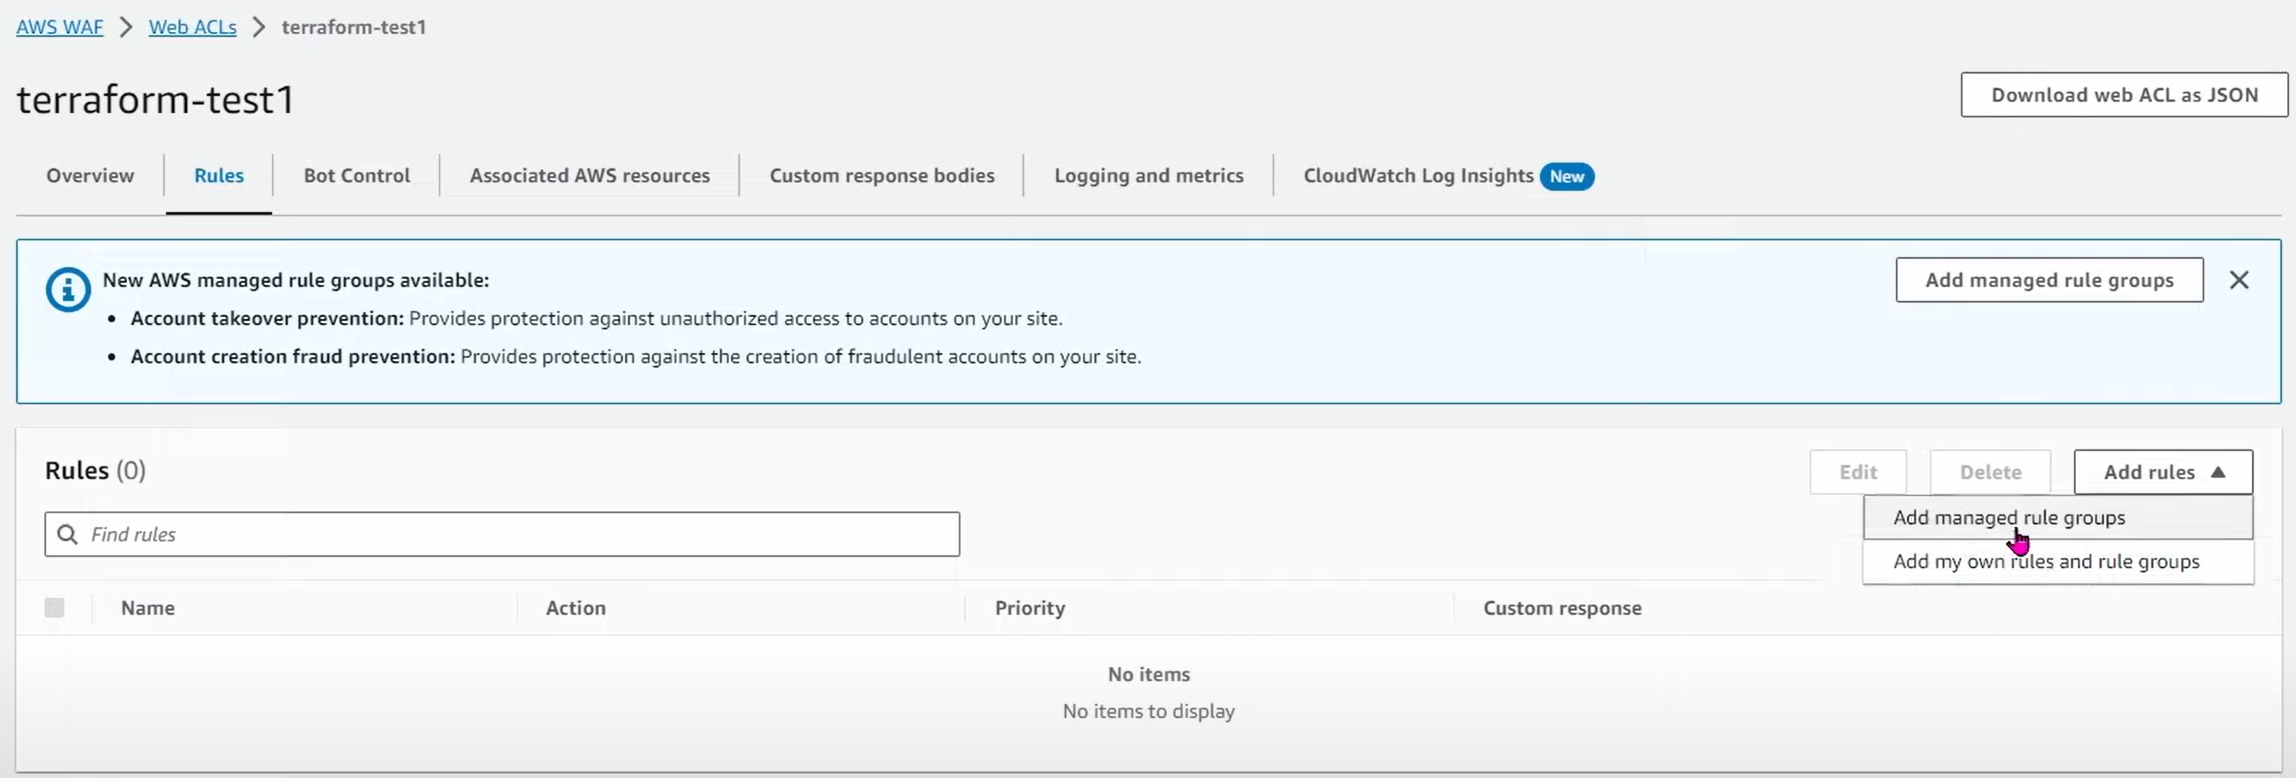Switch to the Bot Control tab
Image resolution: width=2296 pixels, height=778 pixels.
coord(357,175)
